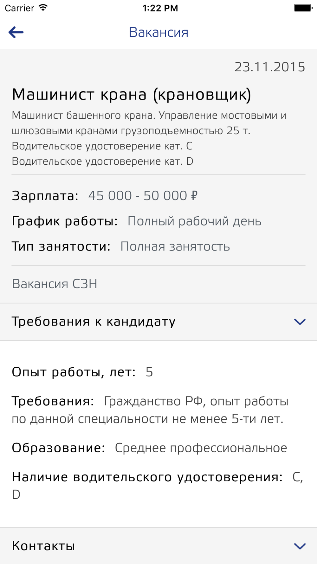Select the salary value 45 000 - 50 000 ₽
The width and height of the screenshot is (317, 564).
[x=143, y=196]
